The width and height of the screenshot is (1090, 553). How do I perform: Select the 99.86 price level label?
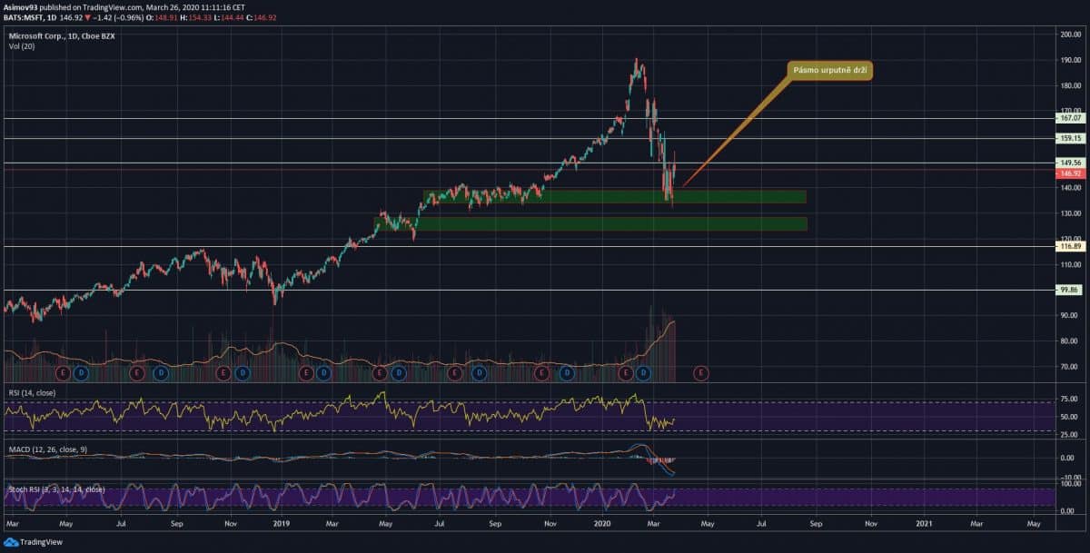pos(1070,290)
